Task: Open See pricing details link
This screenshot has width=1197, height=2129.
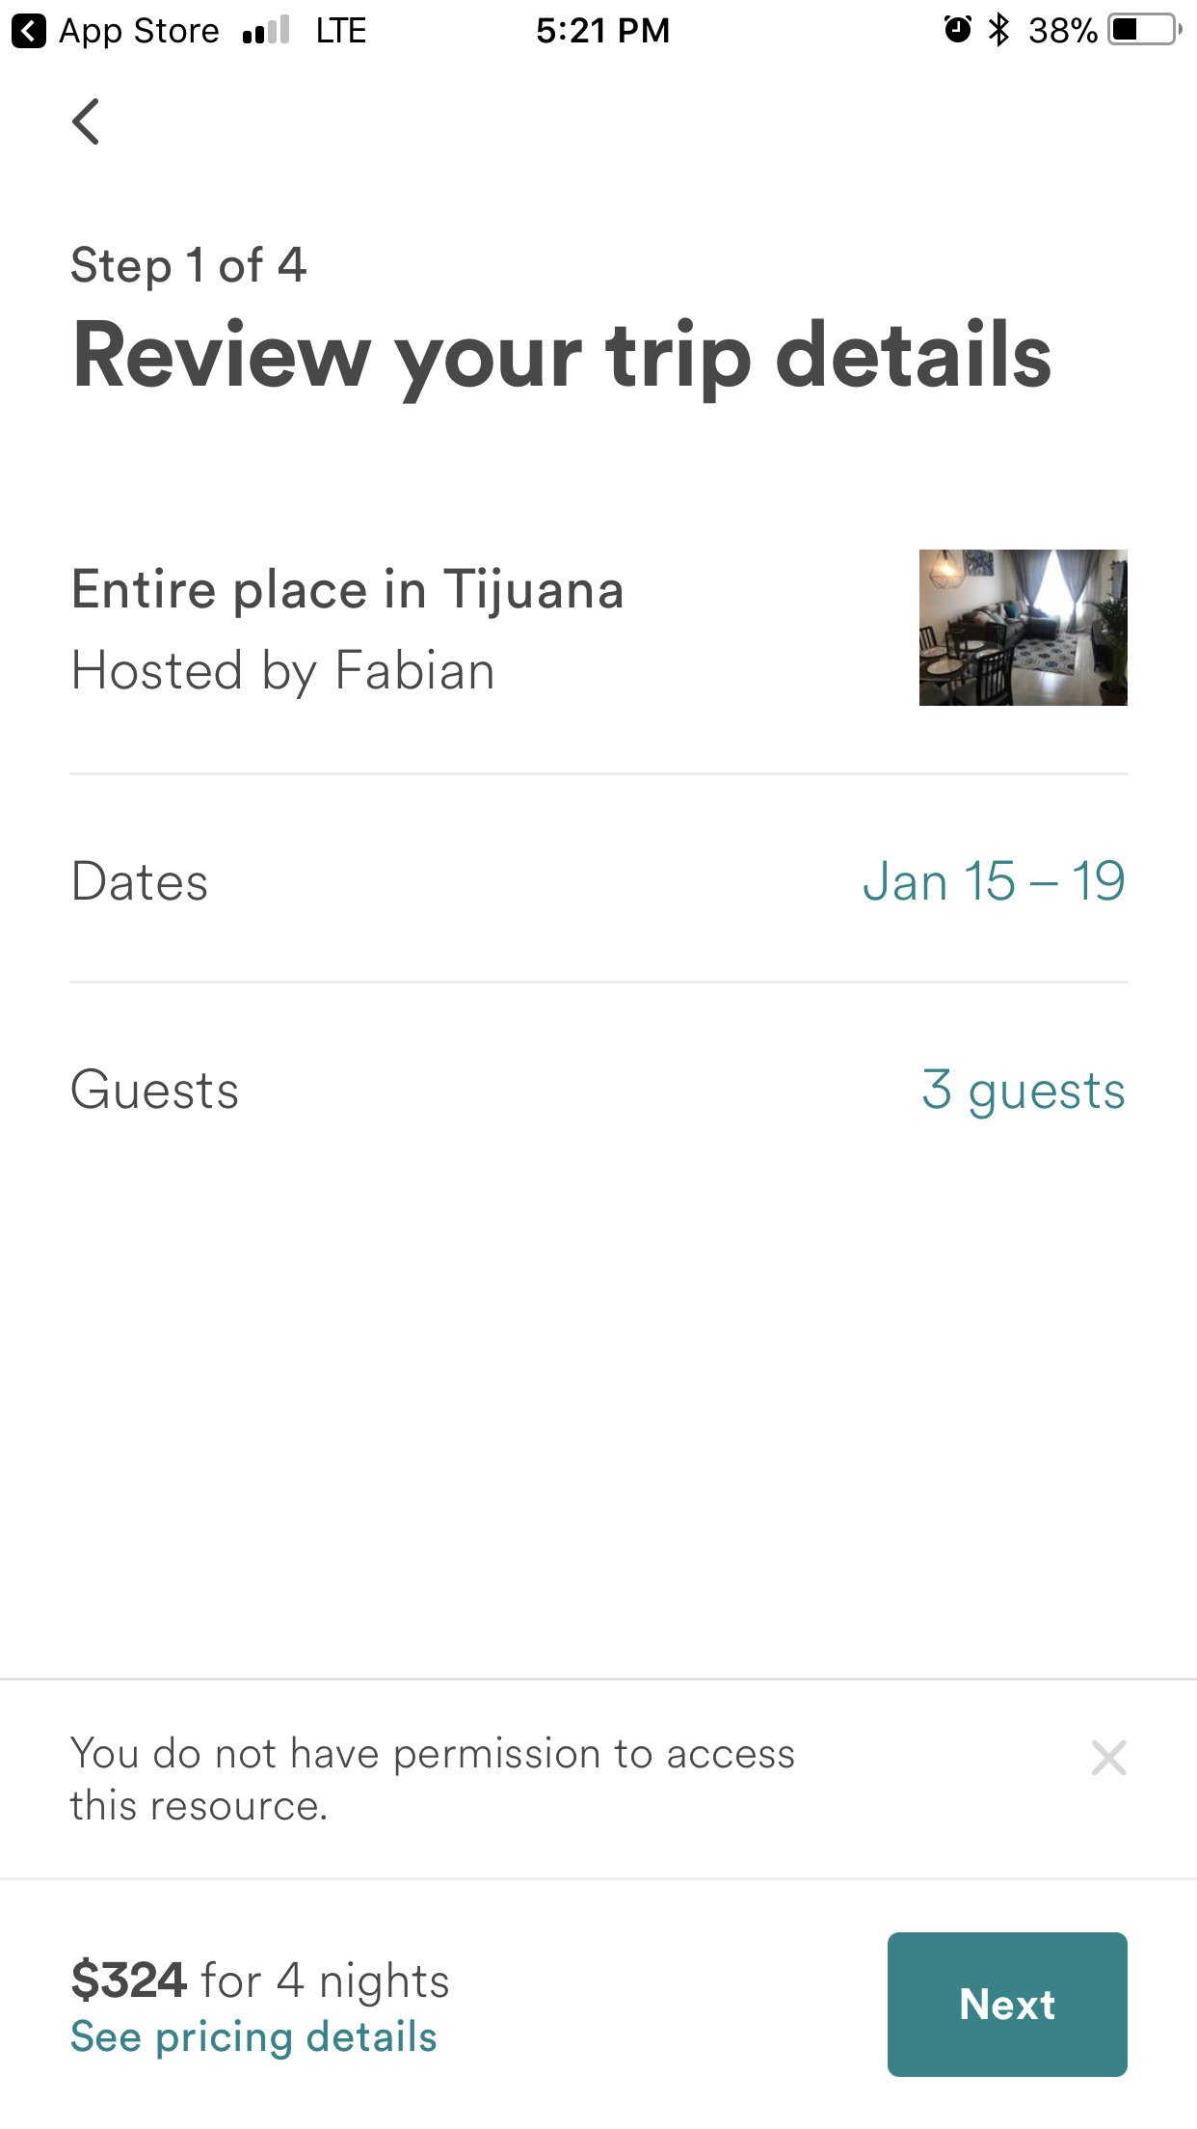Action: click(253, 2037)
